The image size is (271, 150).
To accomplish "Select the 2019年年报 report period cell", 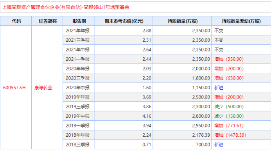I will pyautogui.click(x=79, y=97).
